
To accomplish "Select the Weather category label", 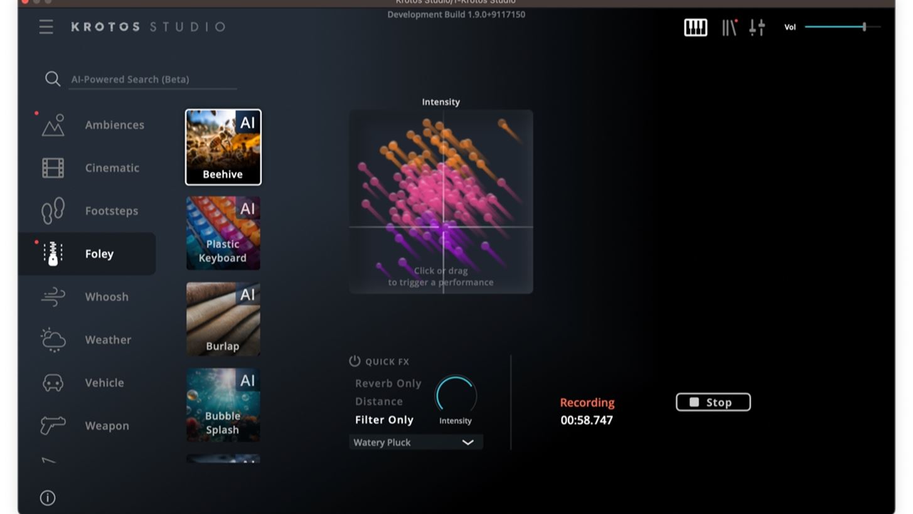I will coord(108,340).
